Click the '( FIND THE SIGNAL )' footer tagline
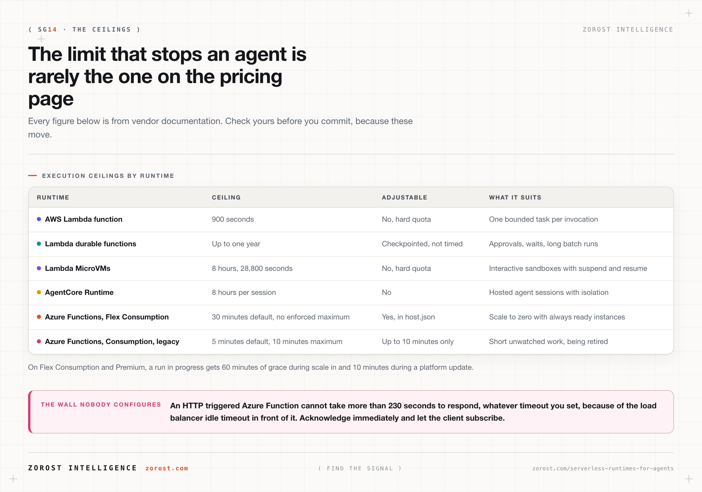Image resolution: width=702 pixels, height=492 pixels. point(360,469)
